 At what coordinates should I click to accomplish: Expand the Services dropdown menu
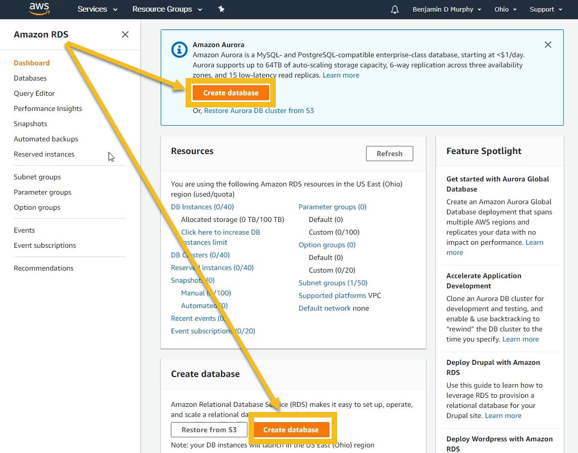coord(97,9)
